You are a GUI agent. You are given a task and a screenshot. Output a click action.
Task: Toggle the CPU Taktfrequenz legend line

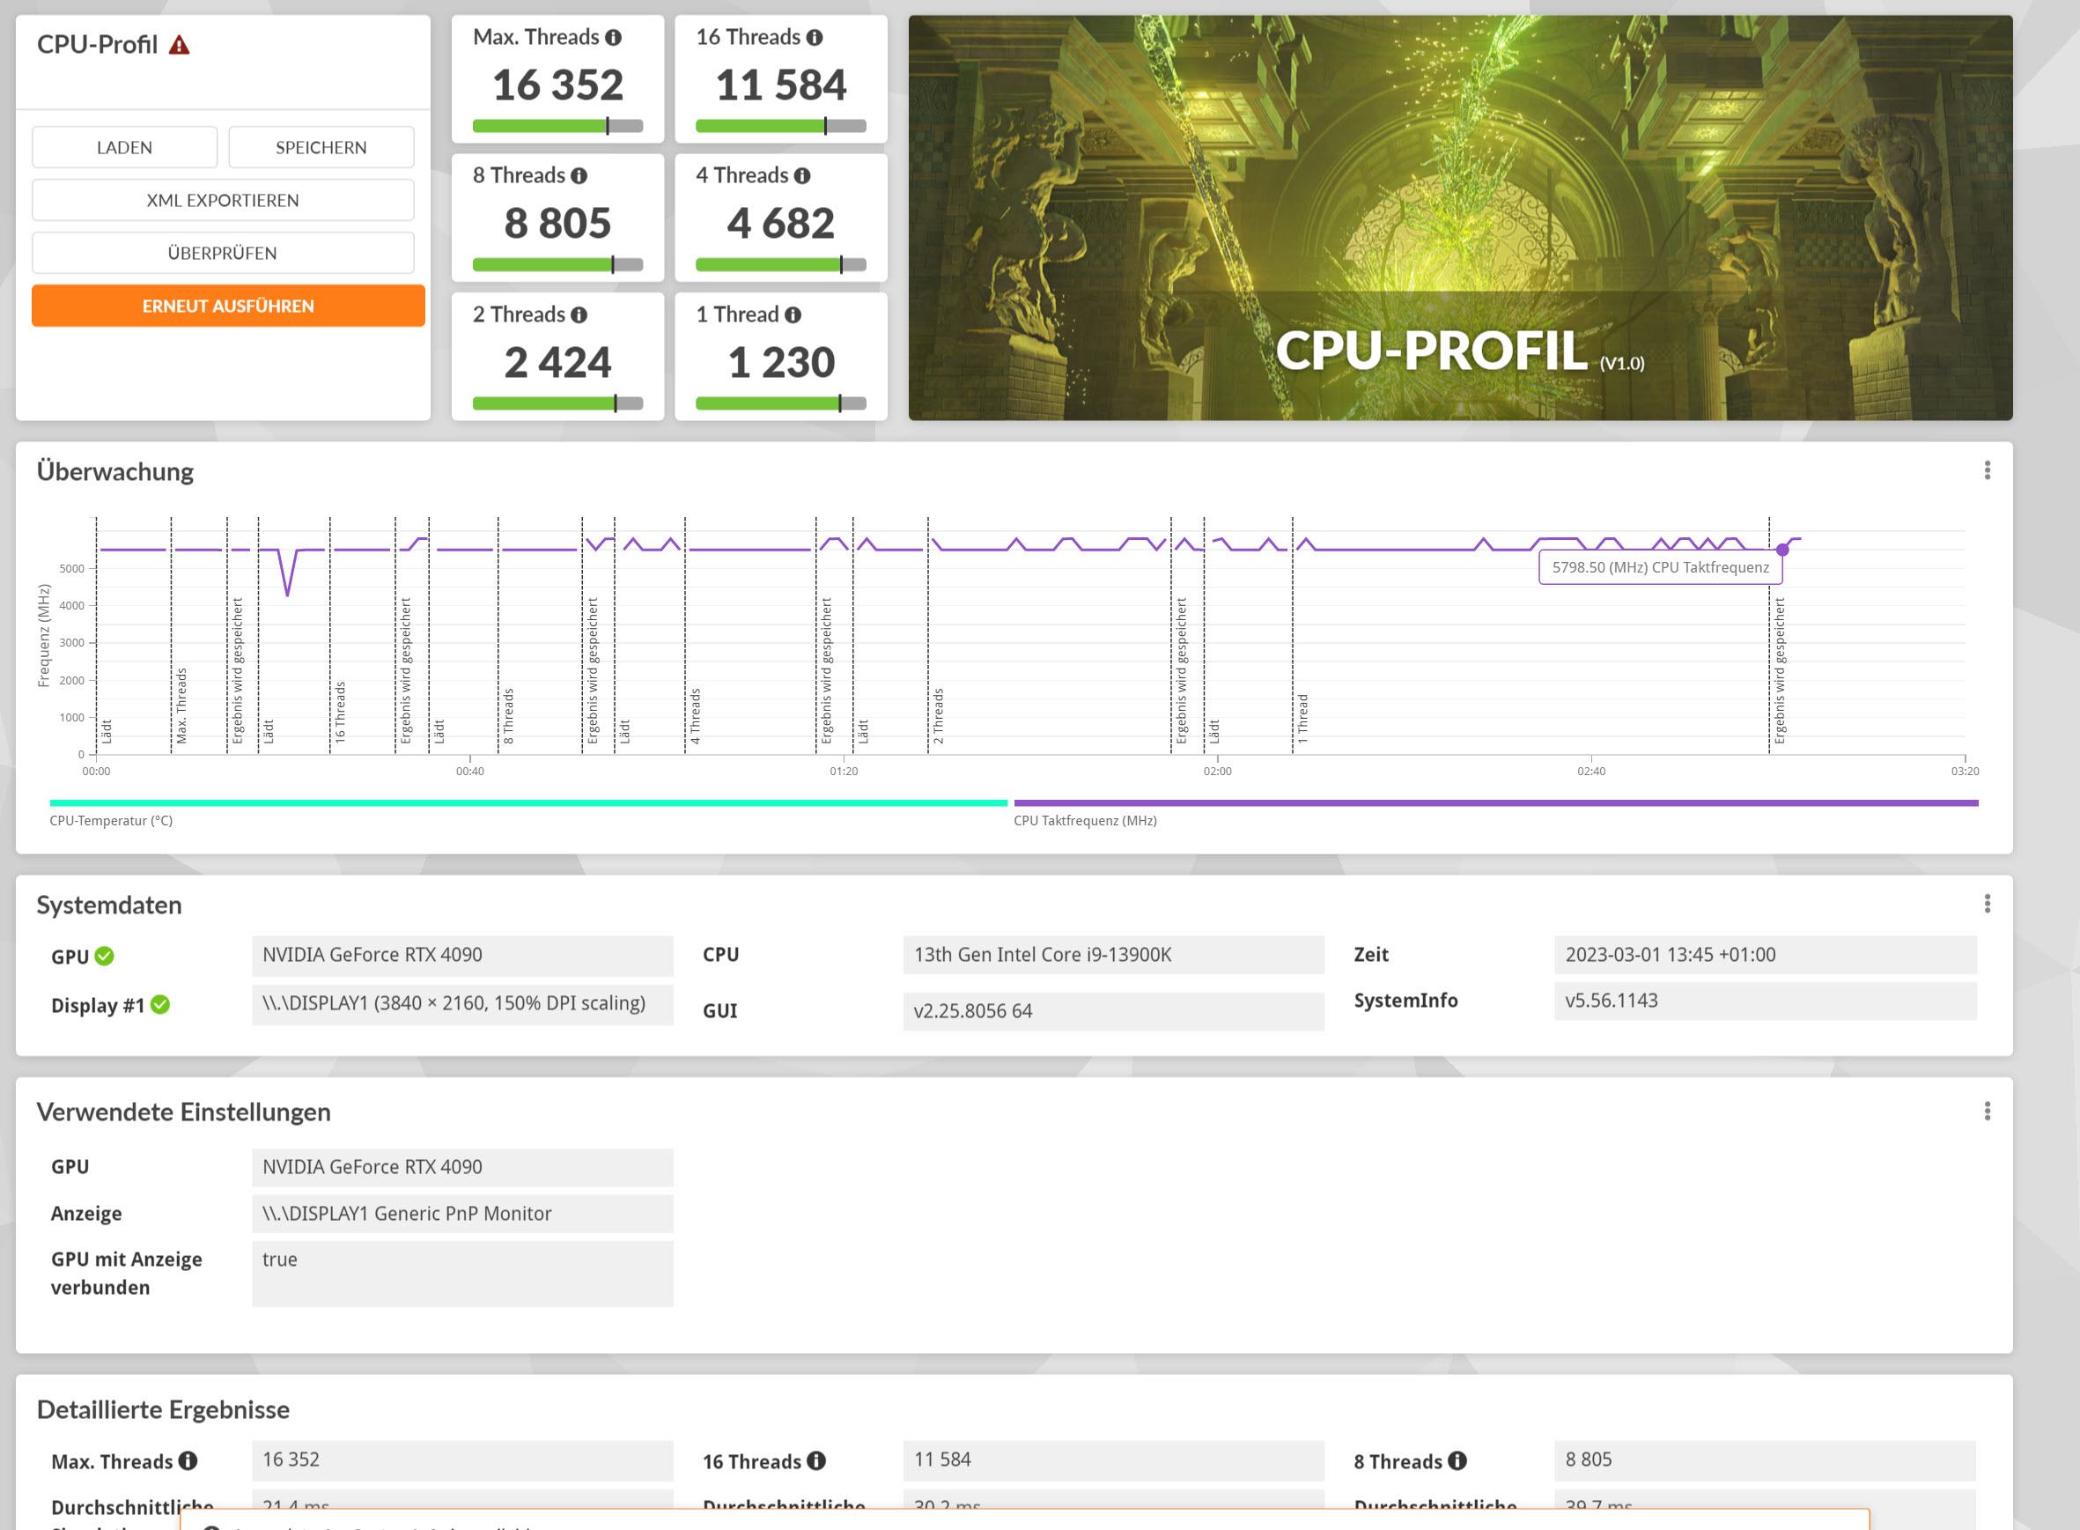tap(1496, 803)
